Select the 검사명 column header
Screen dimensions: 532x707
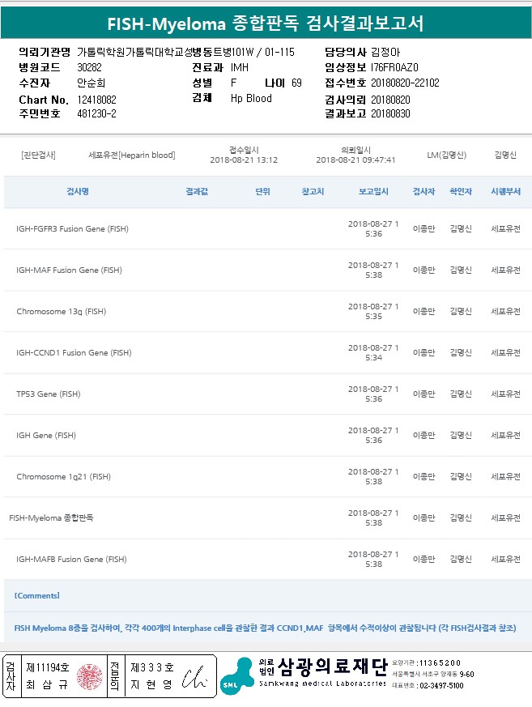point(77,192)
